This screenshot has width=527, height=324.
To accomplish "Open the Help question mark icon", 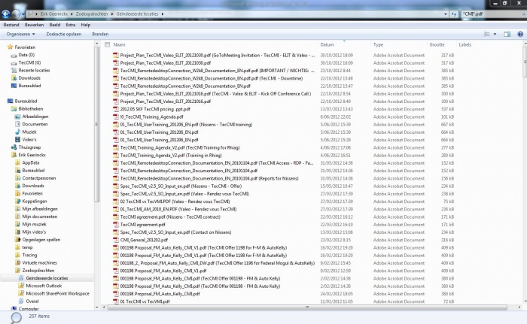I will point(520,34).
